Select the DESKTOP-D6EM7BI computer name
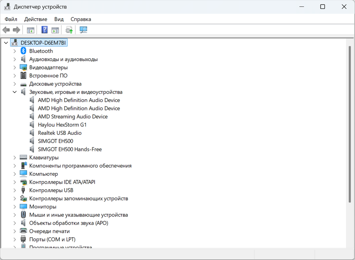This screenshot has width=355, height=260. pyautogui.click(x=43, y=43)
